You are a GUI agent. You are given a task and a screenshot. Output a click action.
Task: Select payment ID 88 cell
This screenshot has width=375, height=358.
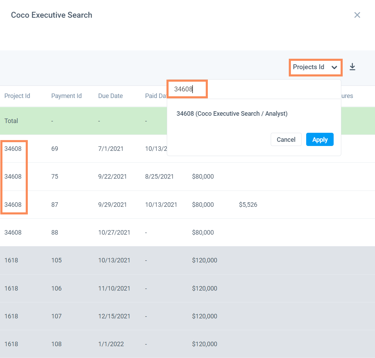coord(55,233)
